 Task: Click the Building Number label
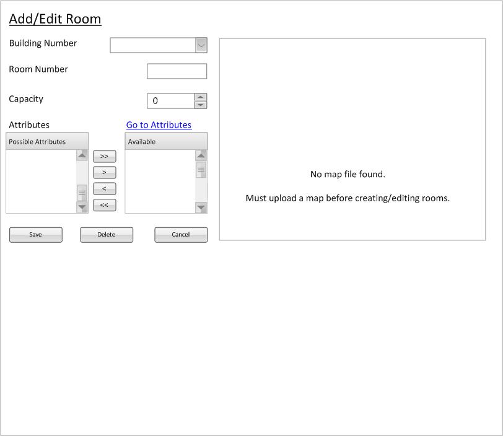(x=43, y=43)
